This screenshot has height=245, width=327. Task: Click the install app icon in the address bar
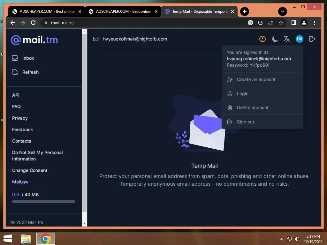[x=261, y=23]
